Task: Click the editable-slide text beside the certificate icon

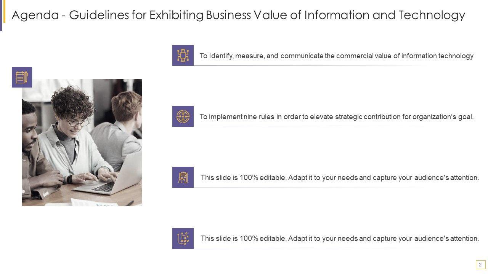Action: tap(339, 177)
